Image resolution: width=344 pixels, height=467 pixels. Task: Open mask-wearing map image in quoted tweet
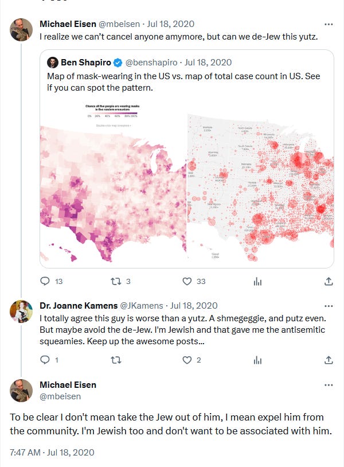[114, 182]
